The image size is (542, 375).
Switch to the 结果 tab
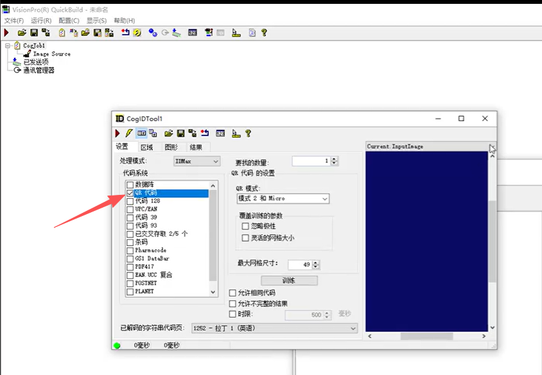tap(196, 147)
